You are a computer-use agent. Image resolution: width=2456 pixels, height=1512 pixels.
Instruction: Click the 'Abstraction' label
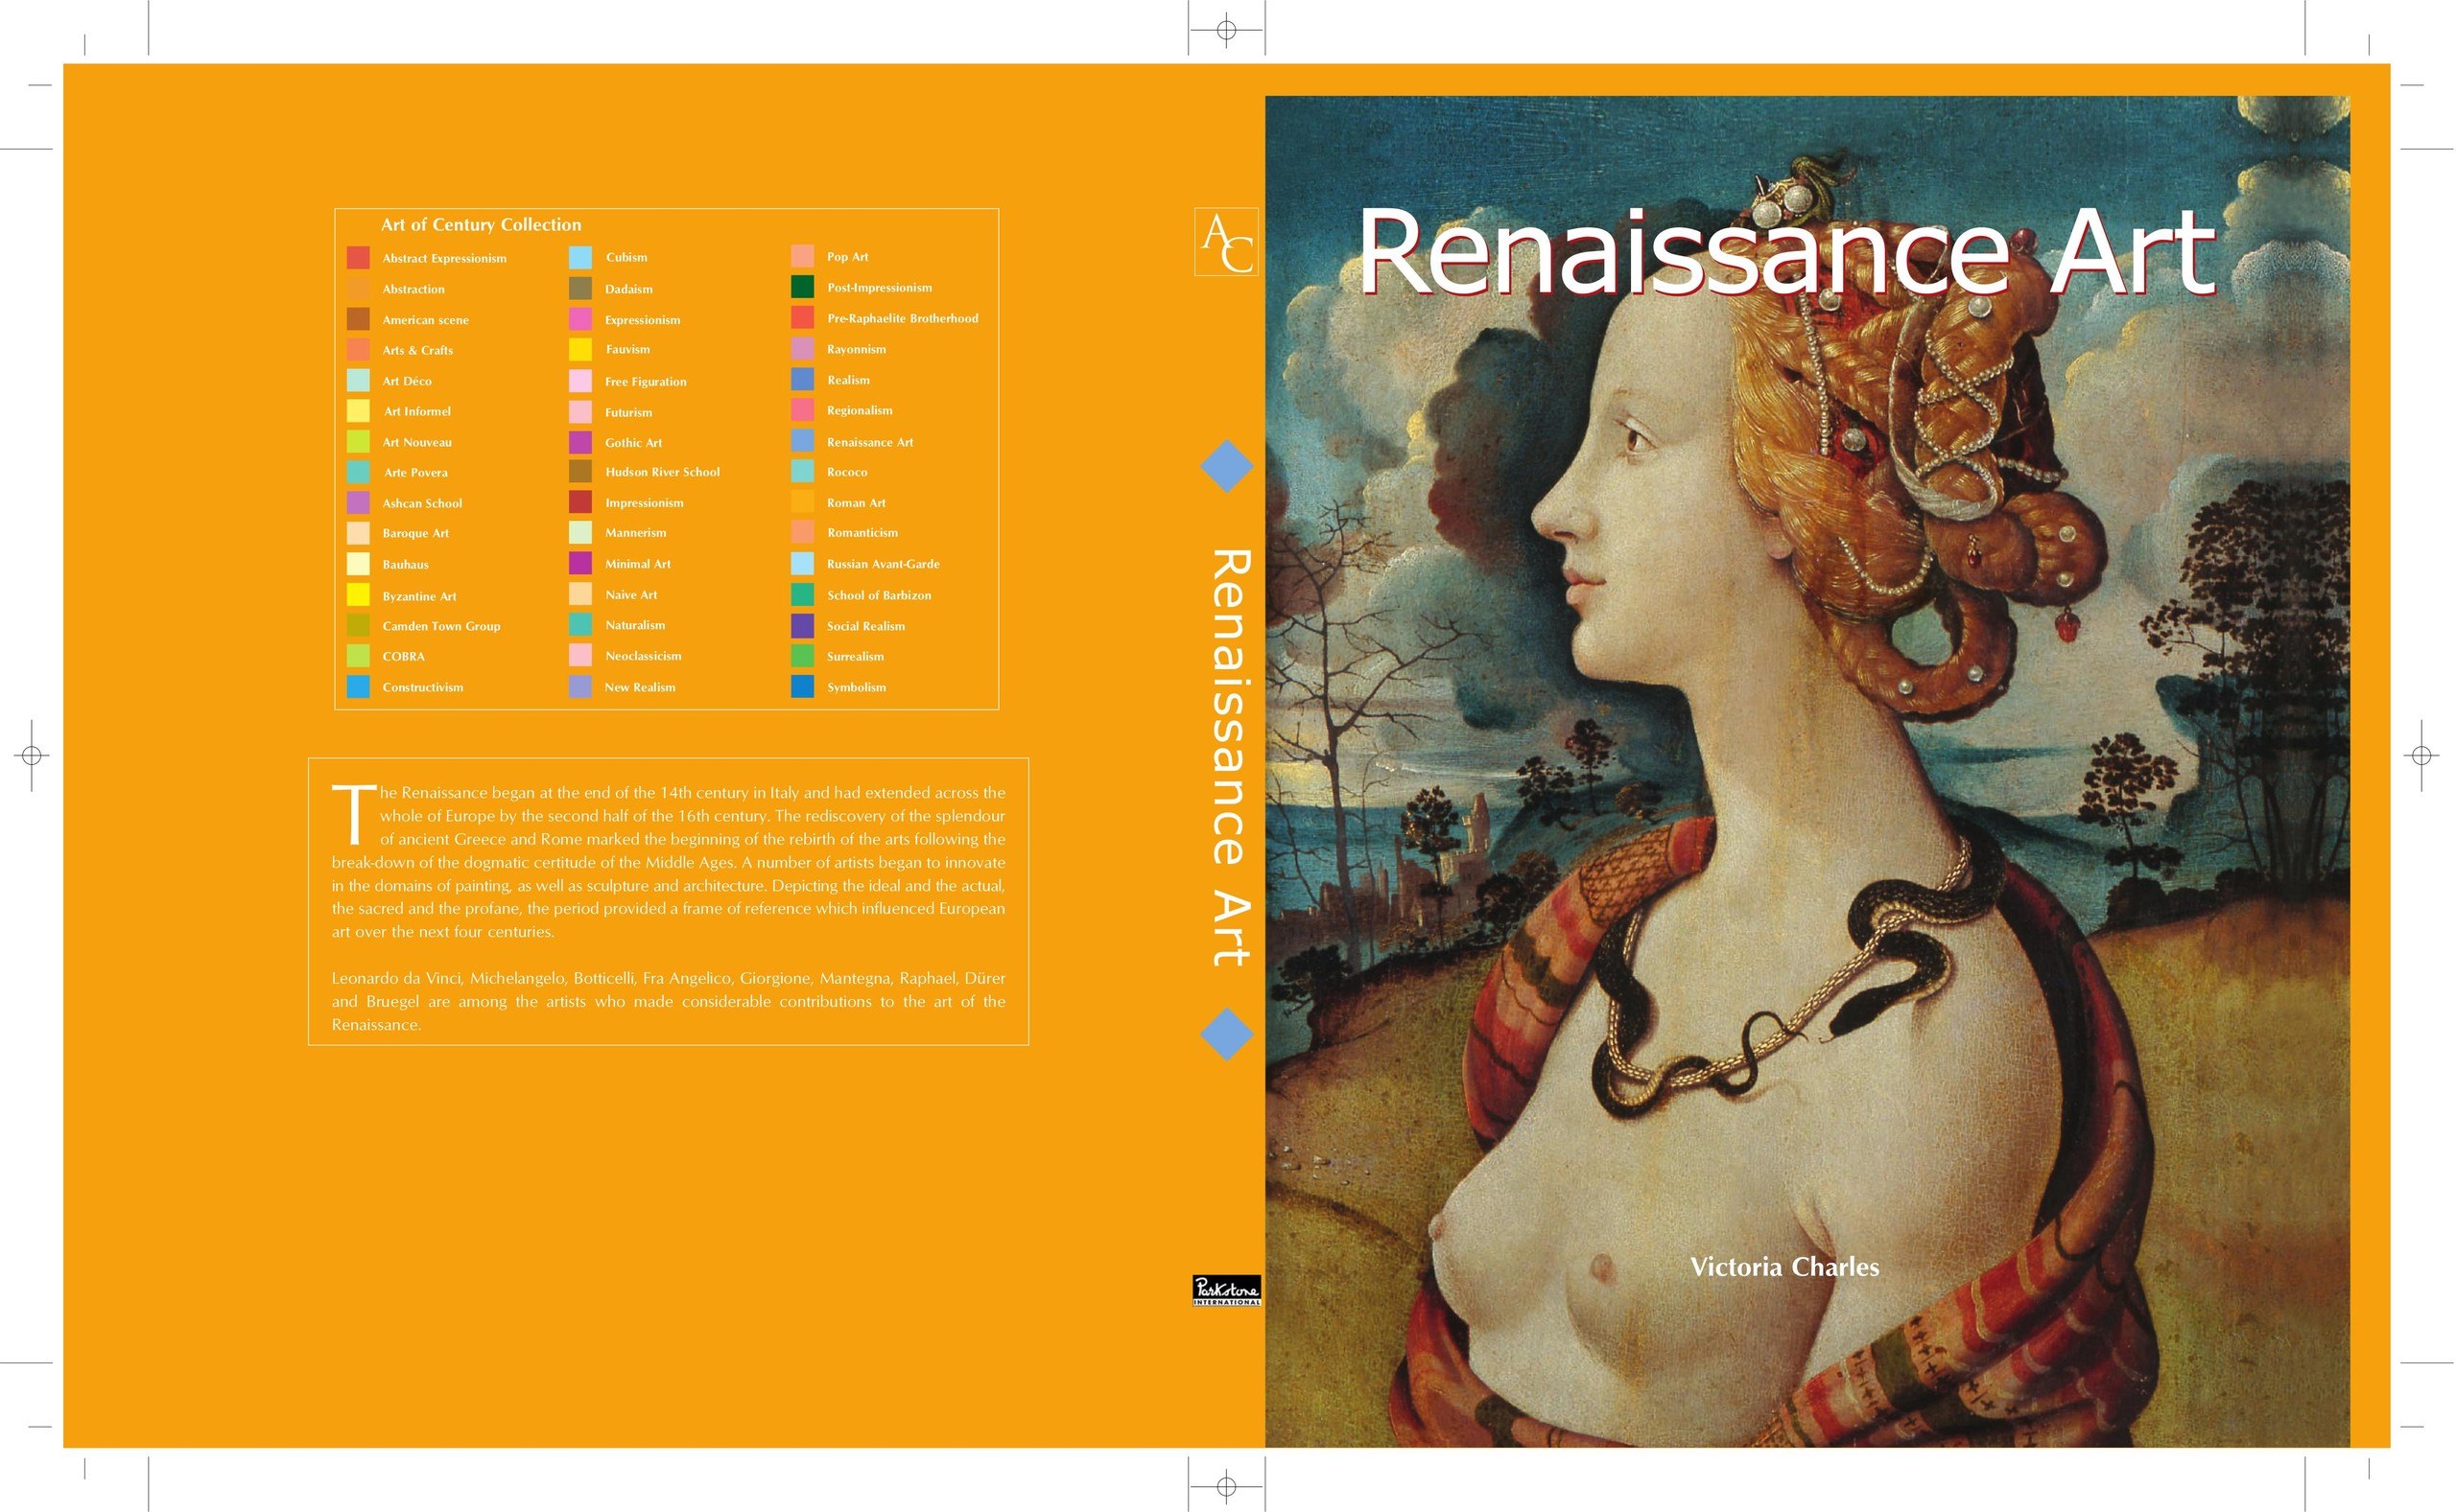point(413,289)
